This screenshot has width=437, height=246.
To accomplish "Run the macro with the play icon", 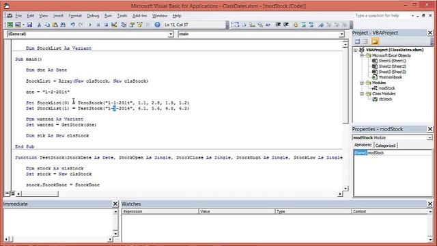I will (90, 25).
